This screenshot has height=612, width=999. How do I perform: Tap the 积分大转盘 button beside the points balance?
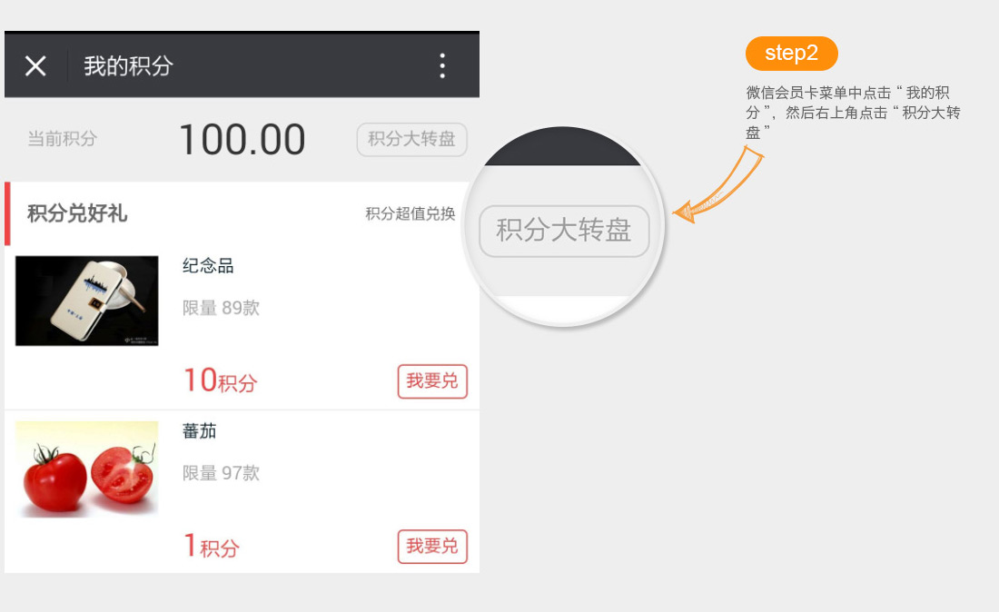click(411, 140)
